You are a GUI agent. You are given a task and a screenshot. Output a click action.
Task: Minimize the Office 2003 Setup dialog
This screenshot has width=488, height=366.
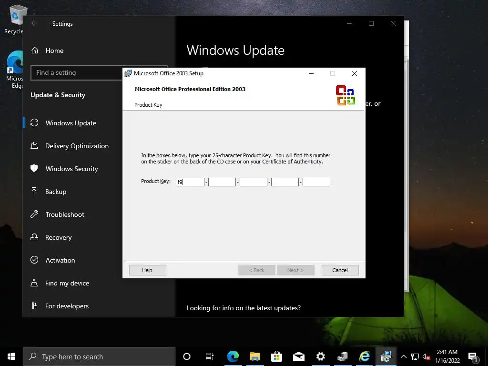coord(311,73)
